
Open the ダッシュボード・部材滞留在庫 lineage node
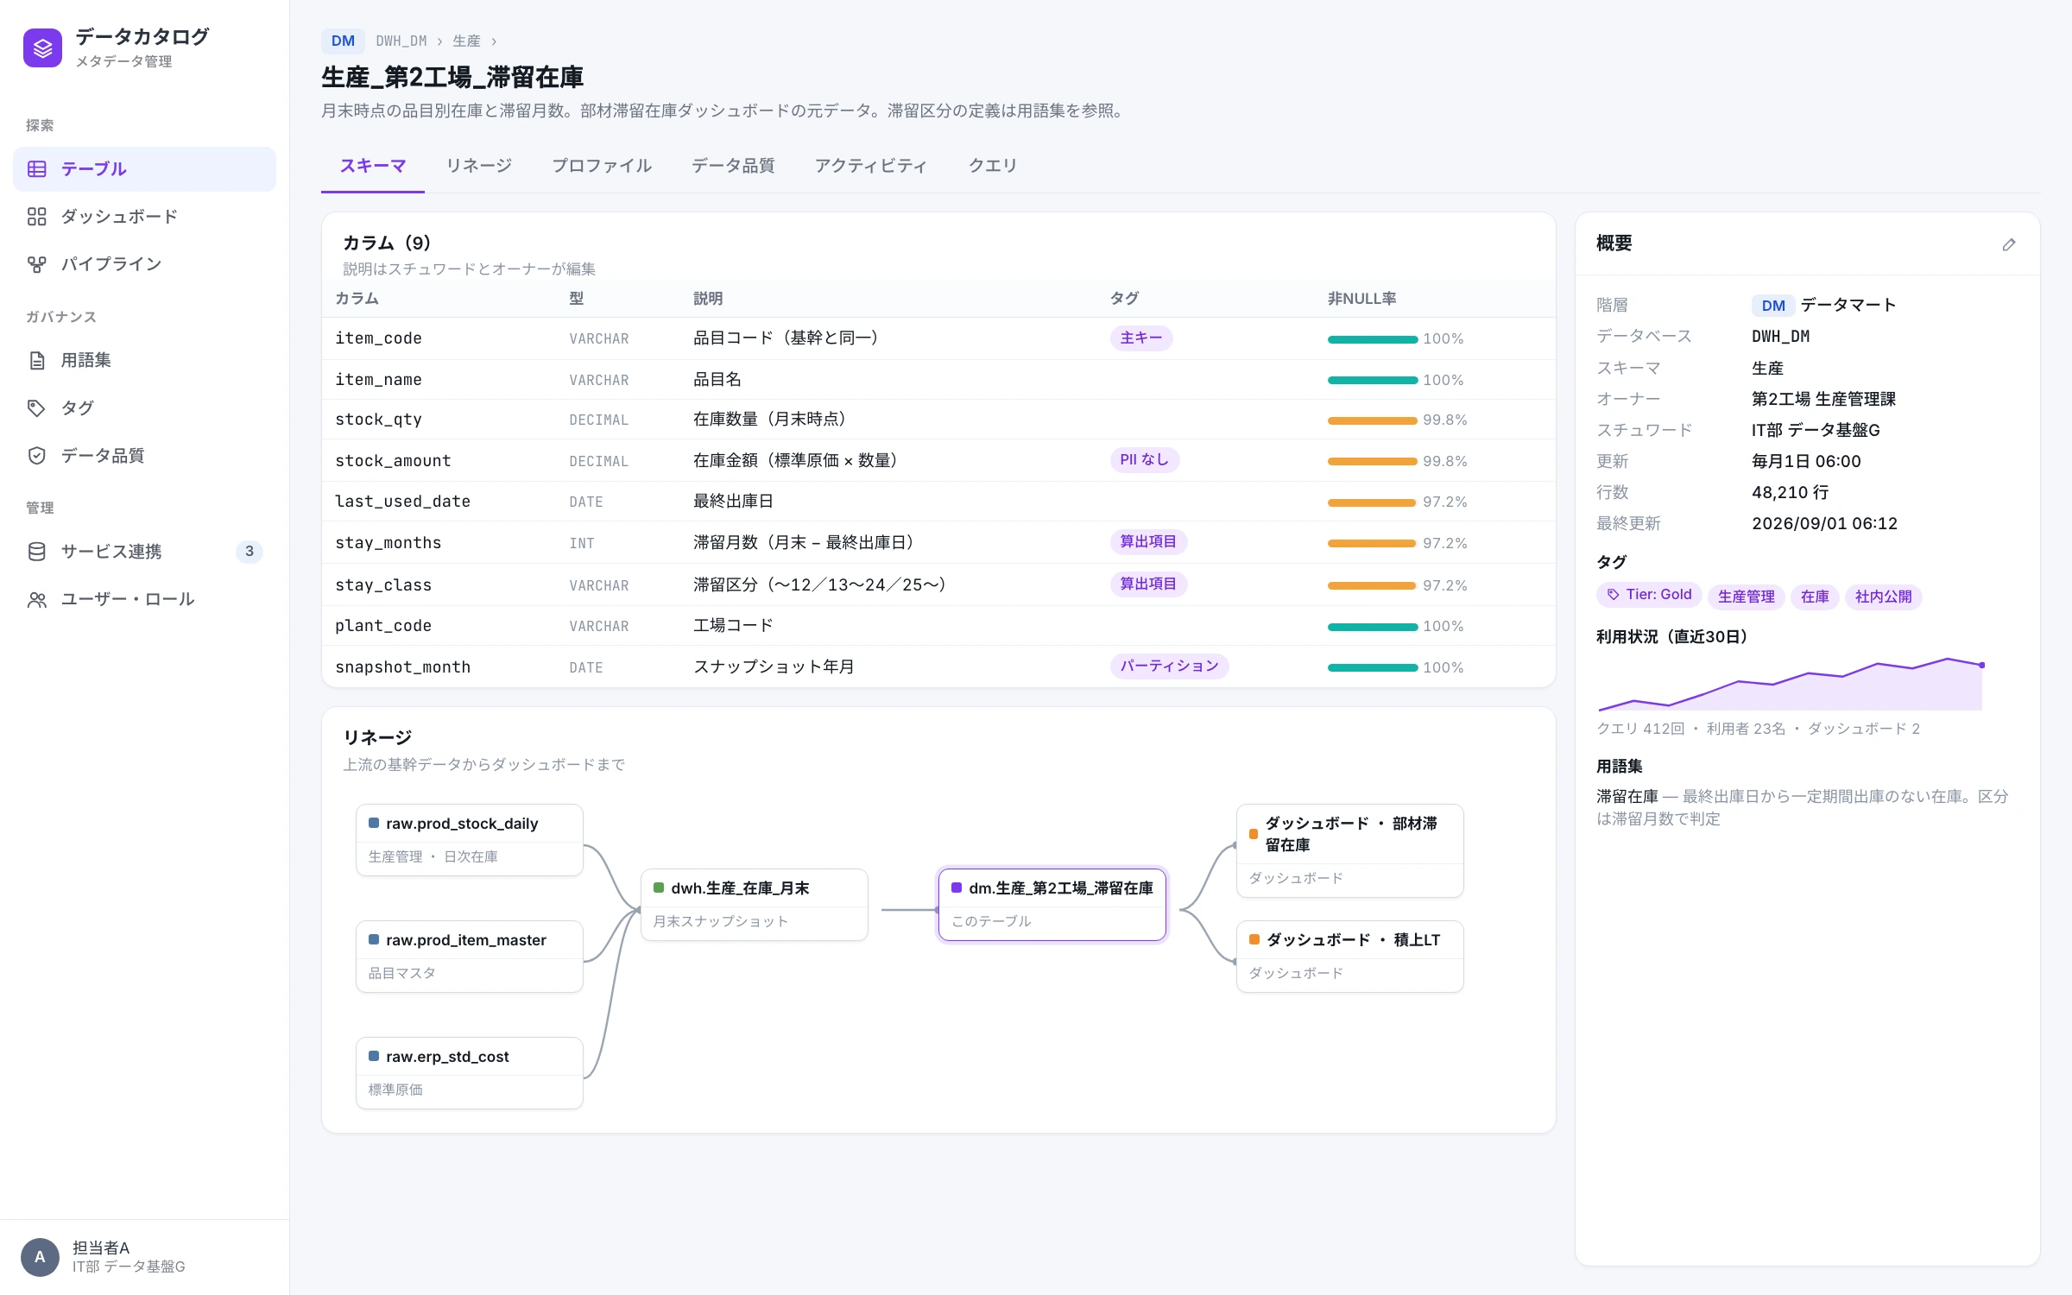[1350, 850]
